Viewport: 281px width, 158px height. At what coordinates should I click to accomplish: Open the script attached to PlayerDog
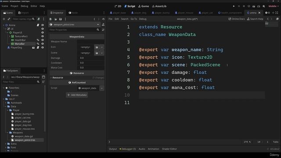pos(38,47)
